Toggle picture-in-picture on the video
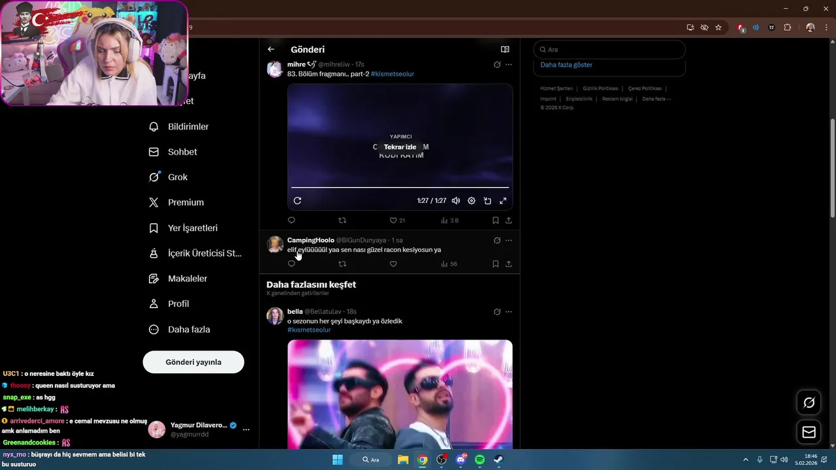Screen dimensions: 836x470 [x=487, y=200]
